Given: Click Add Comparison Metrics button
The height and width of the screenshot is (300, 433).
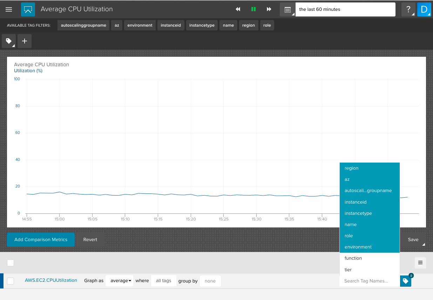Looking at the screenshot, I should point(41,240).
